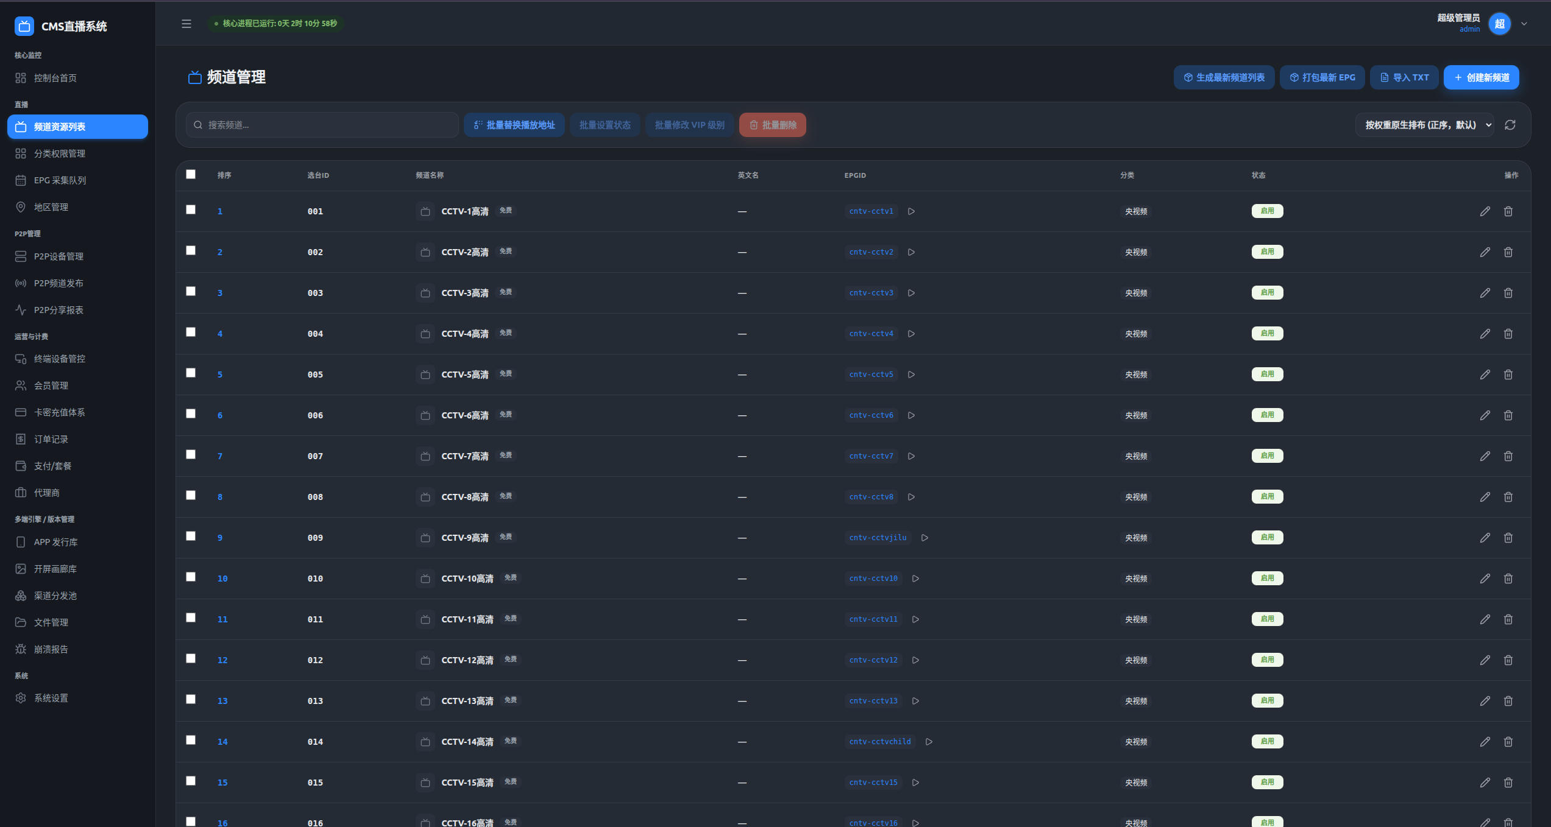Tick the select-all header checkbox
Viewport: 1551px width, 827px height.
point(191,174)
